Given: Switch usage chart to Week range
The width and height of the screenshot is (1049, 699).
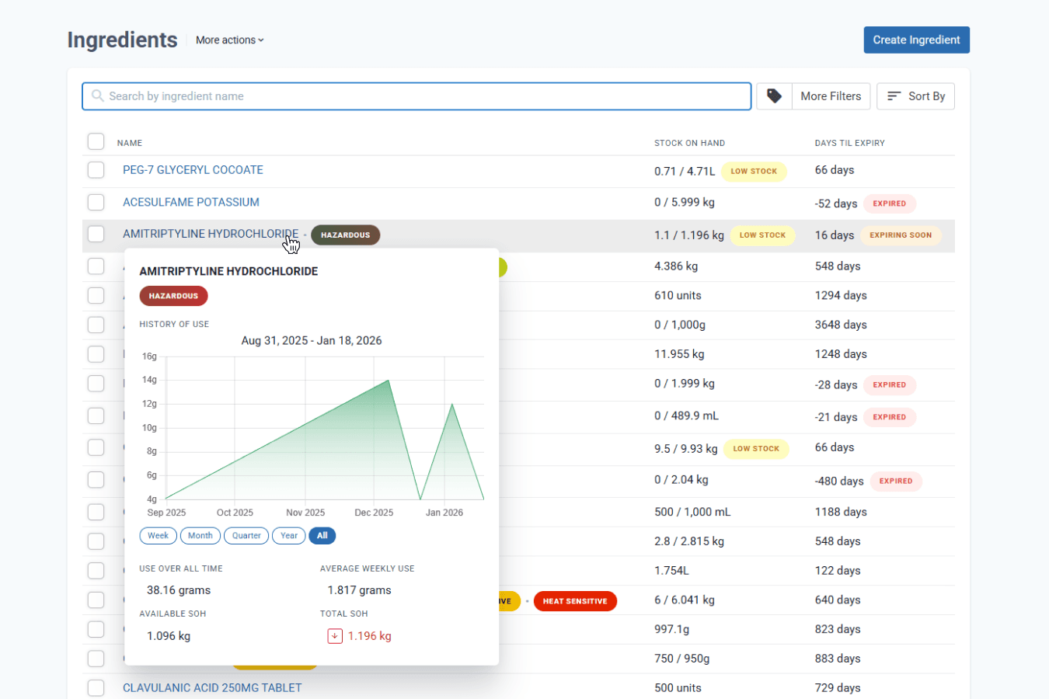Looking at the screenshot, I should (x=158, y=536).
